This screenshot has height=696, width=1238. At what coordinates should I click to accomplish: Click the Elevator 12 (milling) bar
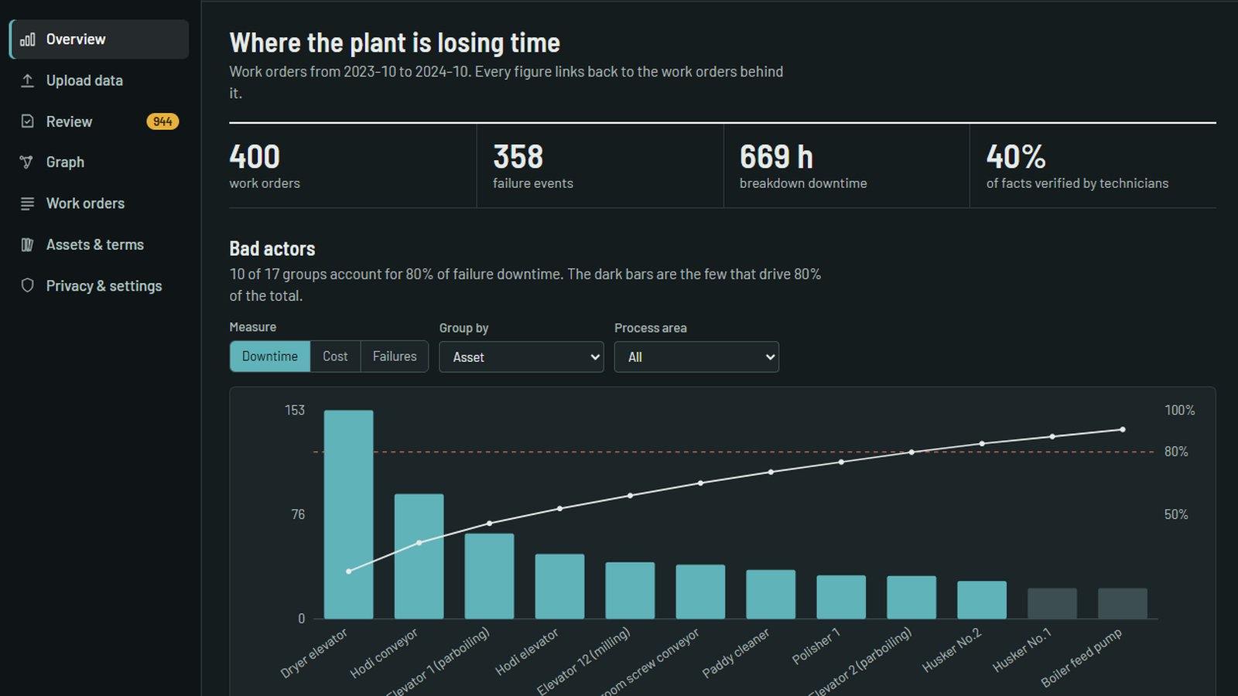(630, 590)
